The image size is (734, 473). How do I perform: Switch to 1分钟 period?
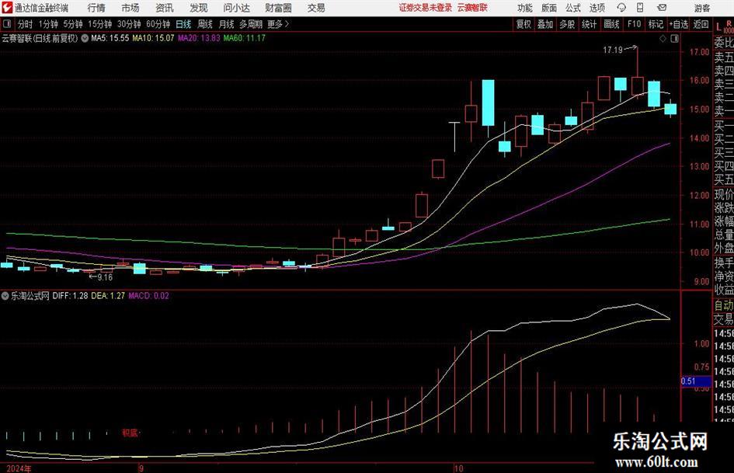[x=48, y=24]
